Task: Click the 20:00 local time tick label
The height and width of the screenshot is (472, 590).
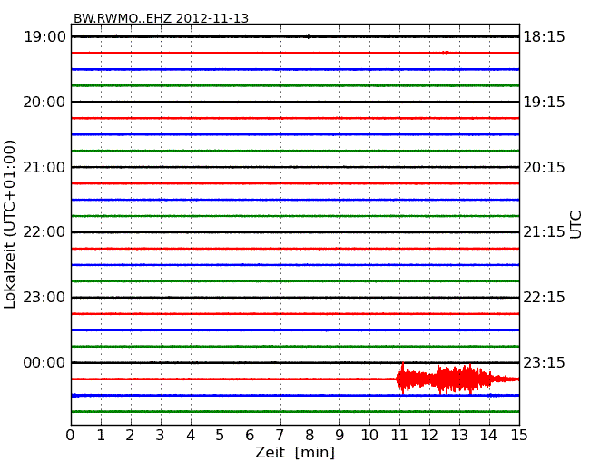Action: tap(44, 102)
